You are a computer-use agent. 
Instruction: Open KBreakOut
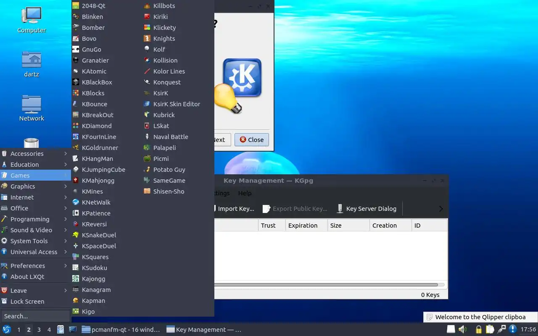(x=107, y=115)
